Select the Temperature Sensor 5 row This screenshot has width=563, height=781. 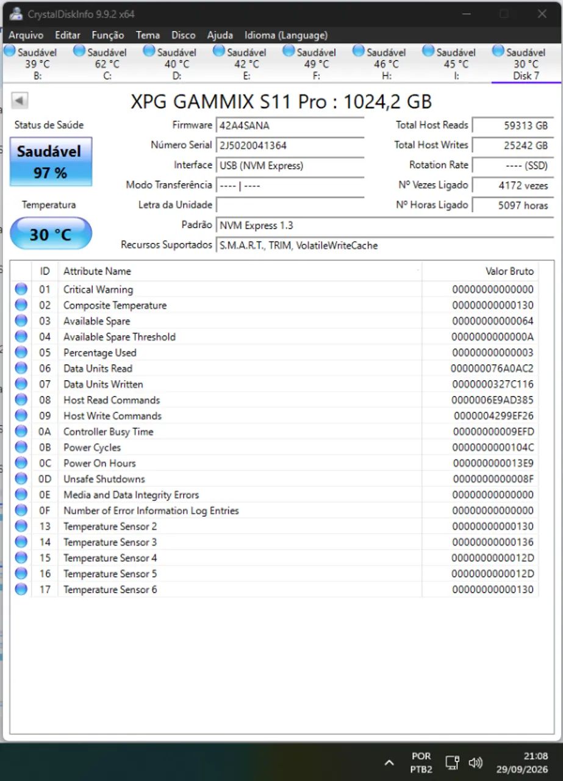point(274,574)
